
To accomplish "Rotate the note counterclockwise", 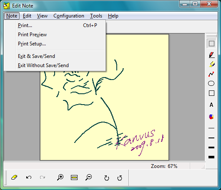I will point(120,178).
